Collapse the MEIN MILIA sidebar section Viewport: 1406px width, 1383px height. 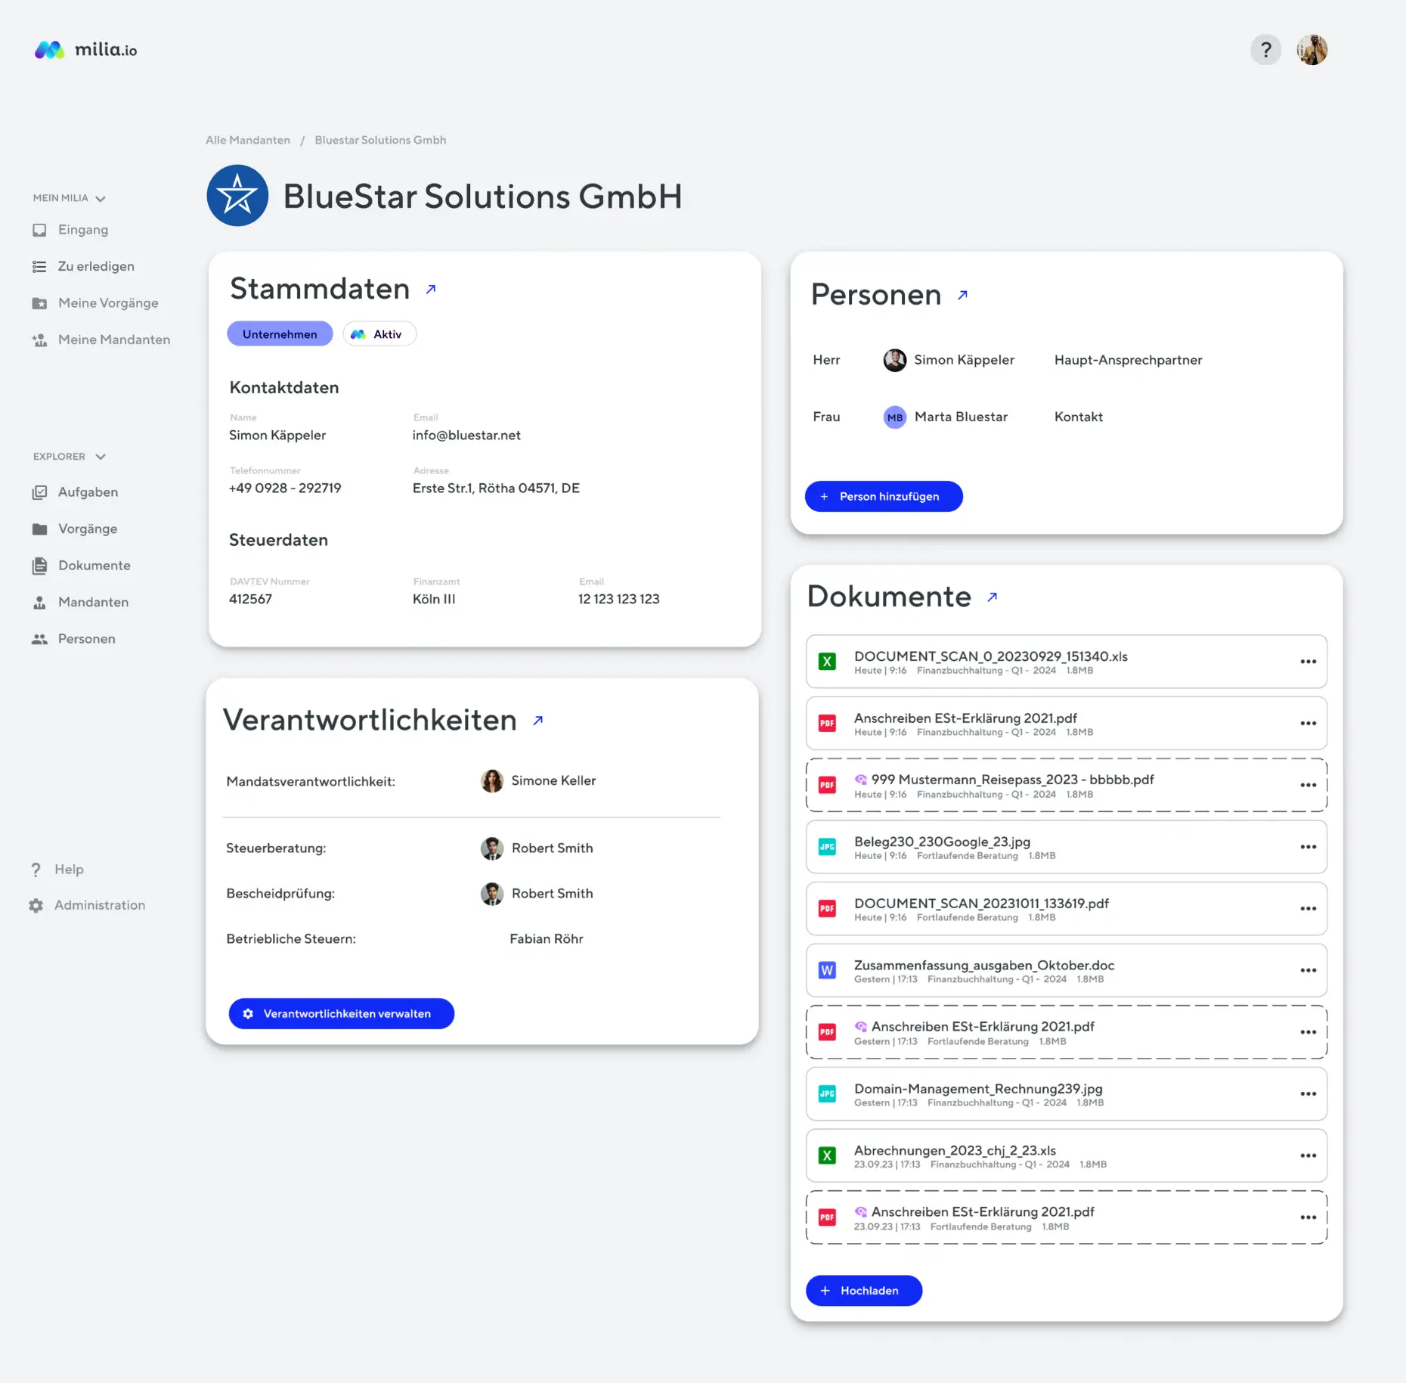[101, 197]
